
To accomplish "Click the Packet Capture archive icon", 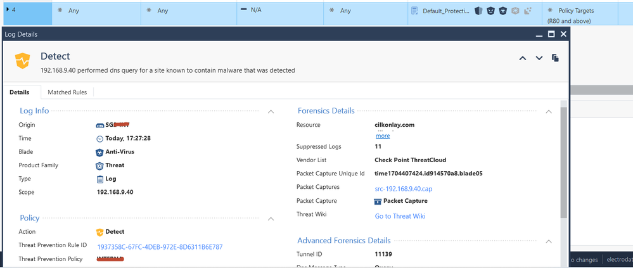I will click(378, 201).
